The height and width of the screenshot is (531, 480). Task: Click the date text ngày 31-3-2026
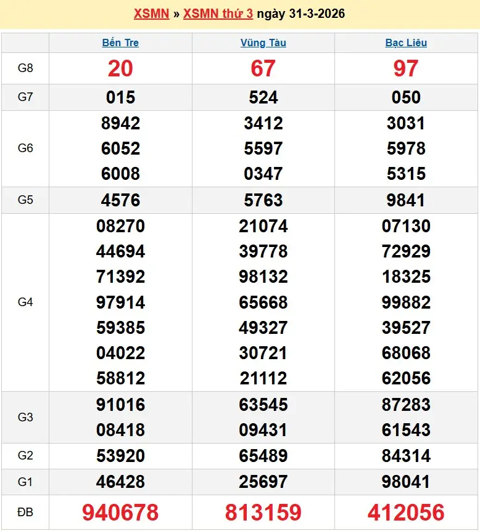(x=300, y=14)
